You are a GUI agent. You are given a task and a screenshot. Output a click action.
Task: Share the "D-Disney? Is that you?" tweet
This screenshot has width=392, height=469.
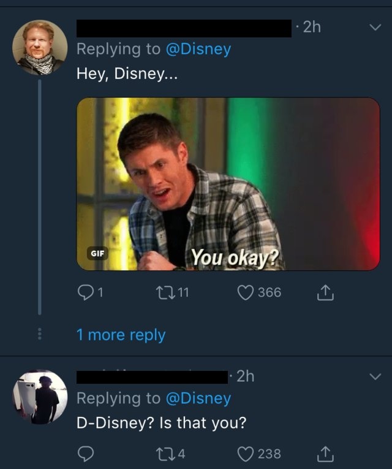pos(326,454)
